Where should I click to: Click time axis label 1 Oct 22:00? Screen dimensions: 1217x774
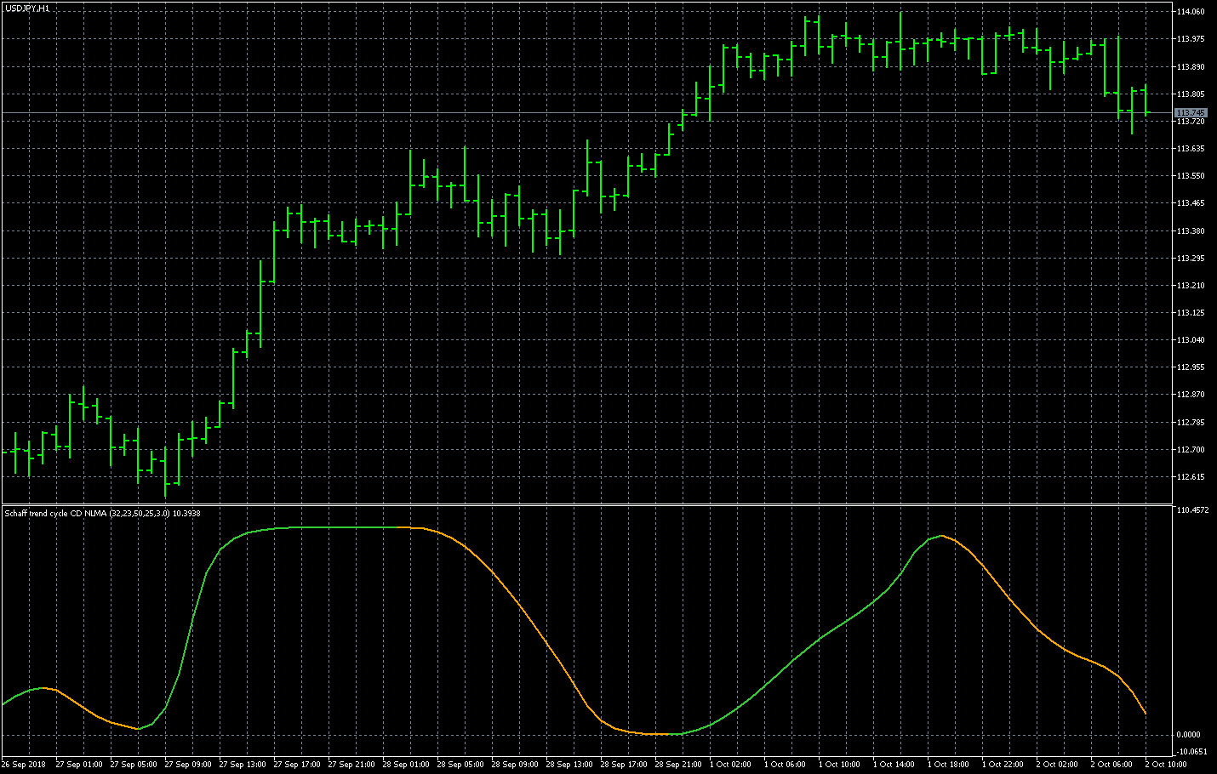point(1003,765)
